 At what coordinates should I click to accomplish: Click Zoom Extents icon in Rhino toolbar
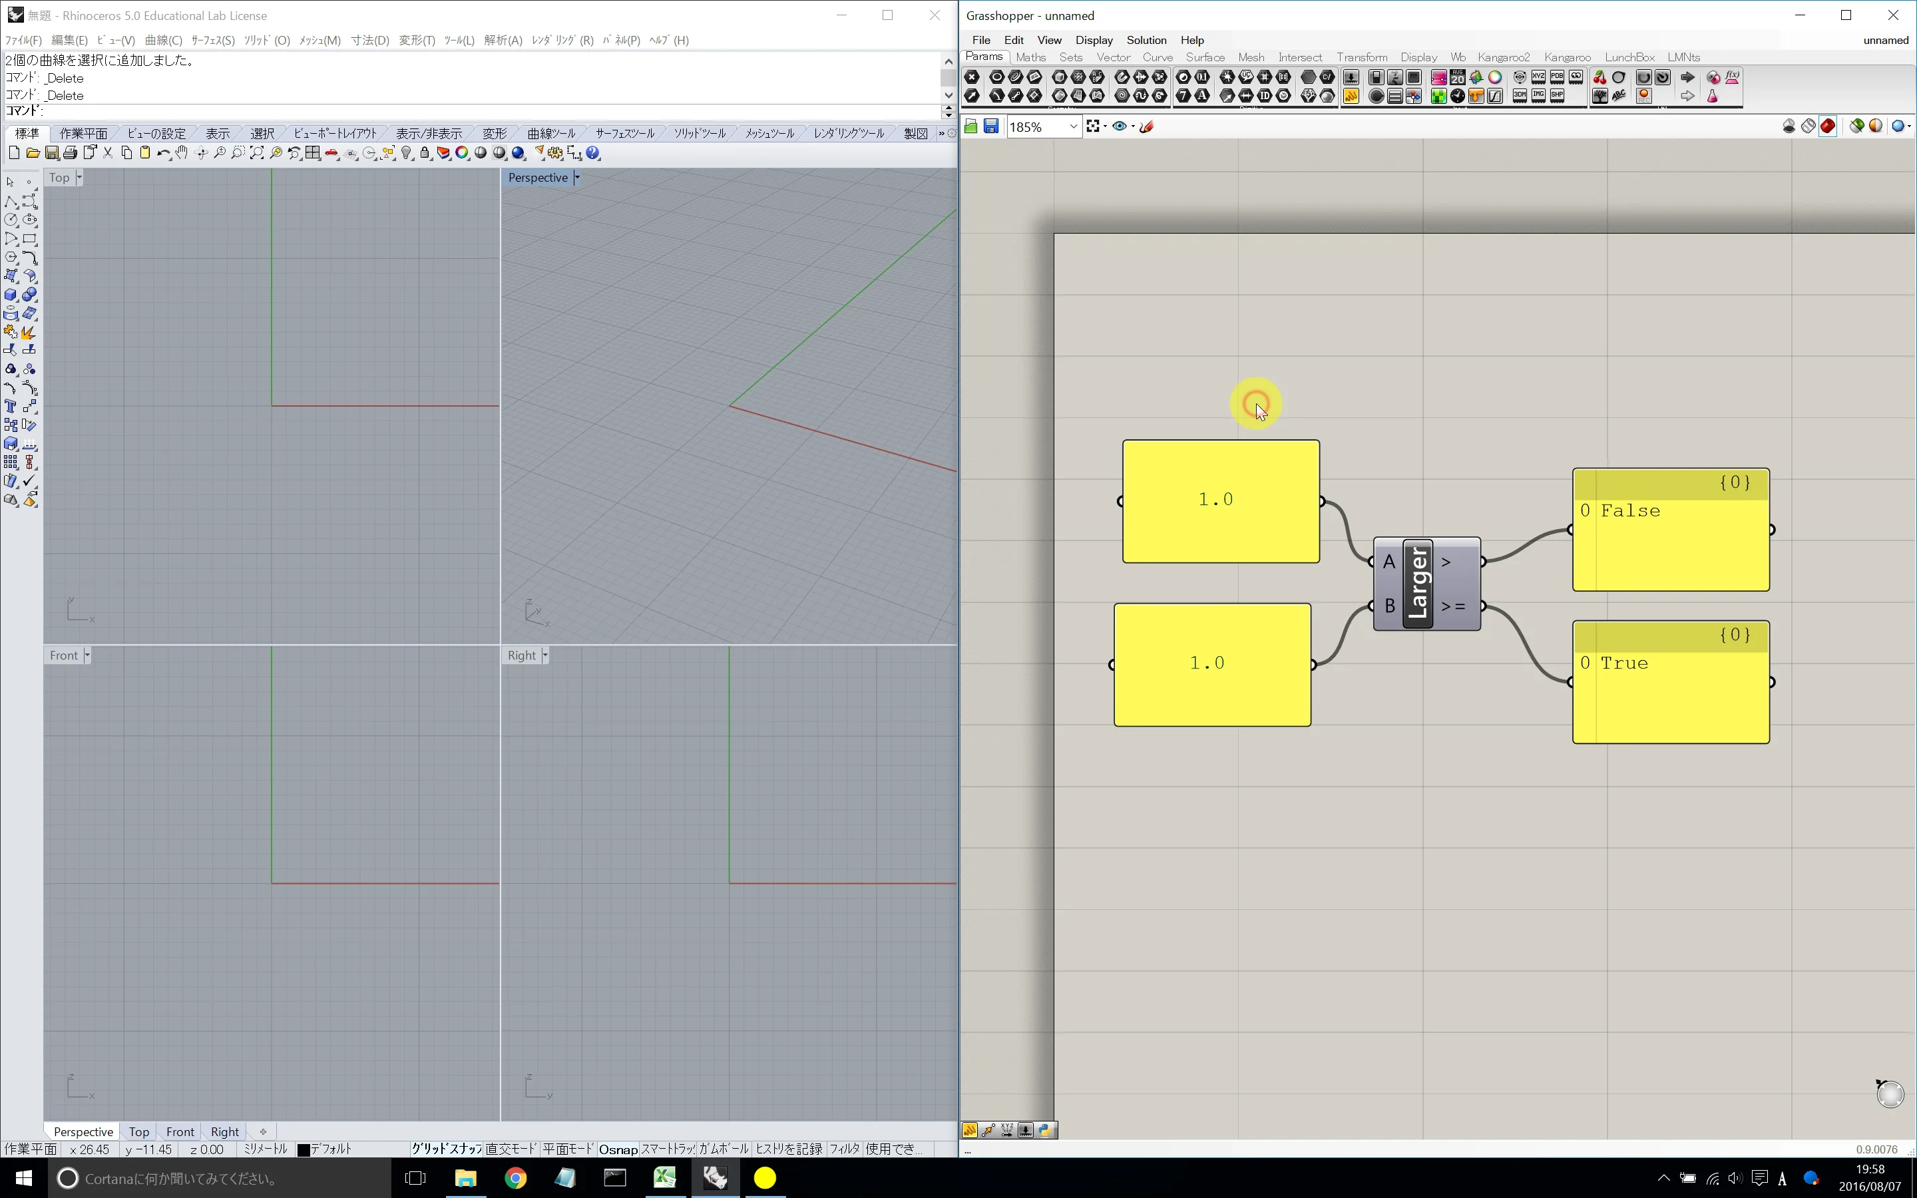(257, 153)
